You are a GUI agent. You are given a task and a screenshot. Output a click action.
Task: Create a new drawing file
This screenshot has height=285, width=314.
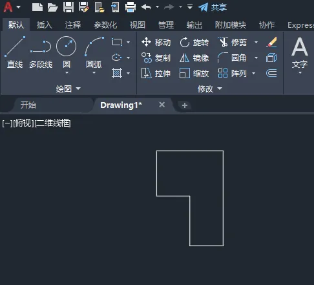[x=37, y=7]
